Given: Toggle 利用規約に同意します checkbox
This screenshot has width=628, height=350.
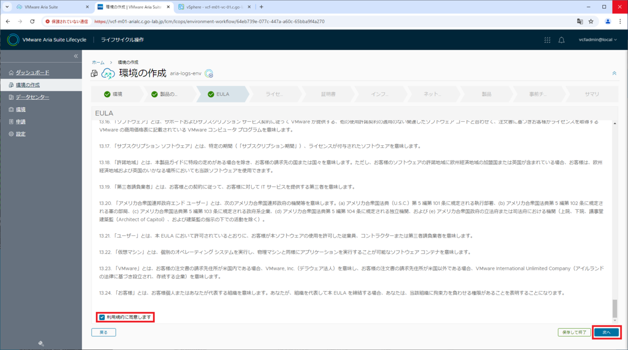Looking at the screenshot, I should 102,317.
